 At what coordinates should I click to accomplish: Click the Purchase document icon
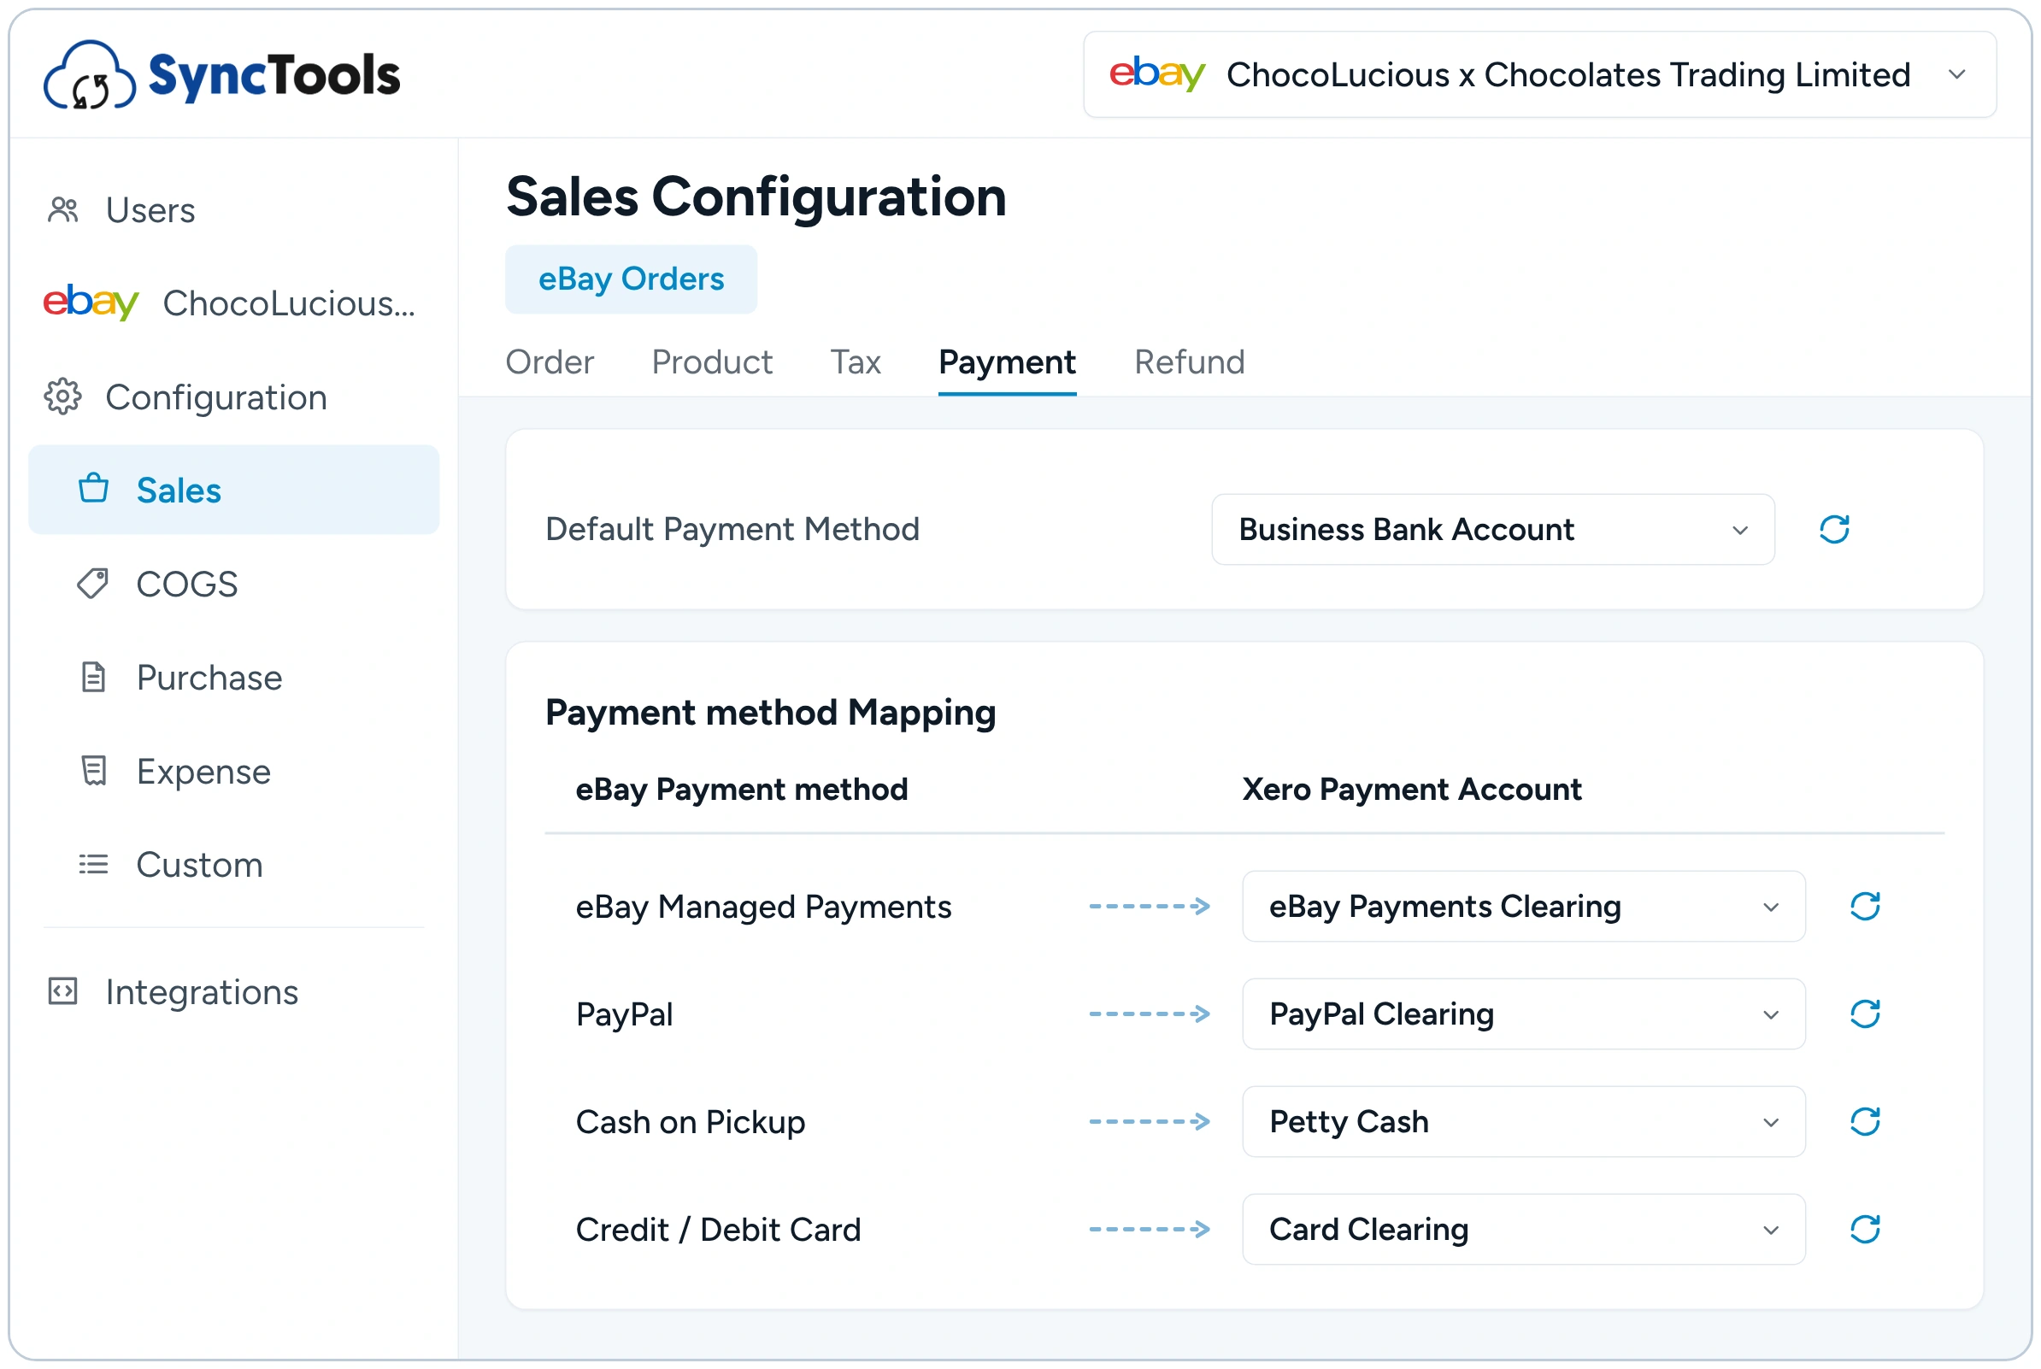pyautogui.click(x=93, y=679)
